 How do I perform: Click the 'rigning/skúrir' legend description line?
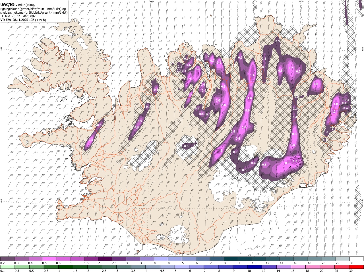(34, 9)
